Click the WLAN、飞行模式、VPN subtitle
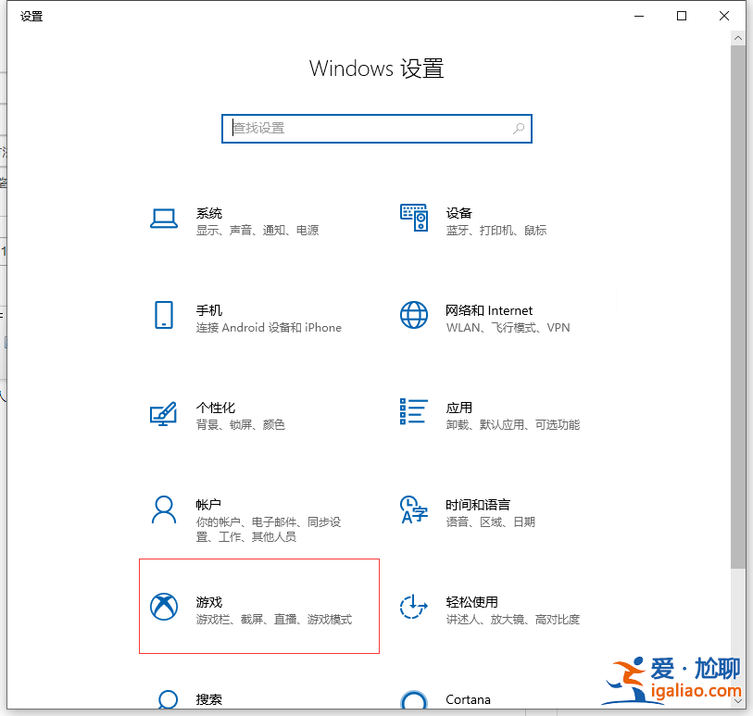This screenshot has height=716, width=753. click(x=506, y=327)
